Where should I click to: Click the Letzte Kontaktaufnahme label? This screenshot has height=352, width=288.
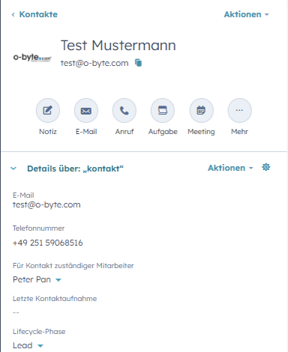[55, 299]
